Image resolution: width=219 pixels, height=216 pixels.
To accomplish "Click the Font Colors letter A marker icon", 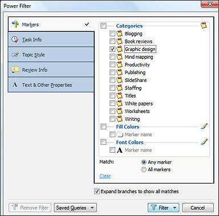I will tap(120, 150).
